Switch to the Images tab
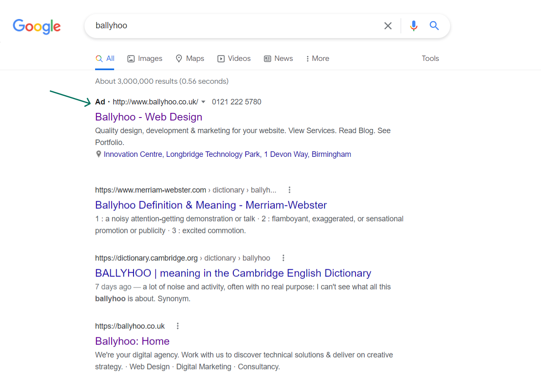Image resolution: width=541 pixels, height=383 pixels. (x=145, y=58)
